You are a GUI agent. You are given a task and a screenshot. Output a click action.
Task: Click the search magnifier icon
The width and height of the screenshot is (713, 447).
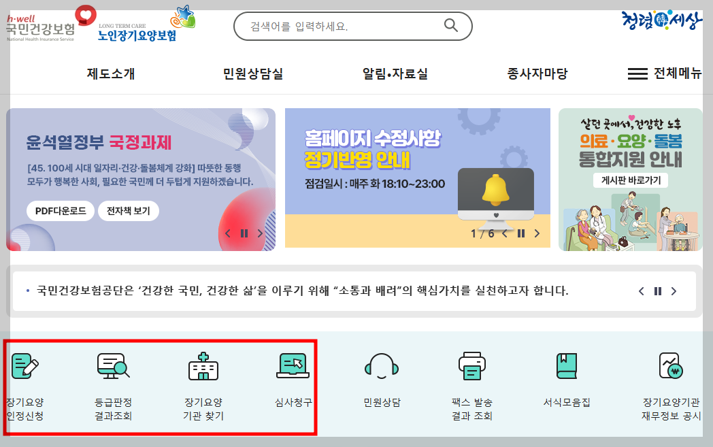[x=450, y=25]
